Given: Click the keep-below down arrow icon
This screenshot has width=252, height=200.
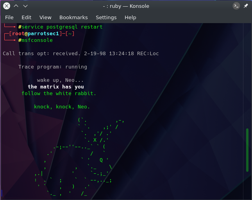Looking at the screenshot, I should click(x=25, y=6).
